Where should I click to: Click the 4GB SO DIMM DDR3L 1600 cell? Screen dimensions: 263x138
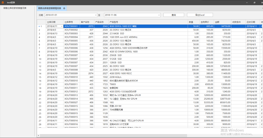coord(148,52)
